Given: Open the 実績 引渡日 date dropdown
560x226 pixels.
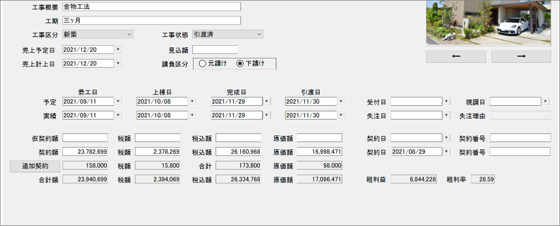Looking at the screenshot, I should (341, 115).
